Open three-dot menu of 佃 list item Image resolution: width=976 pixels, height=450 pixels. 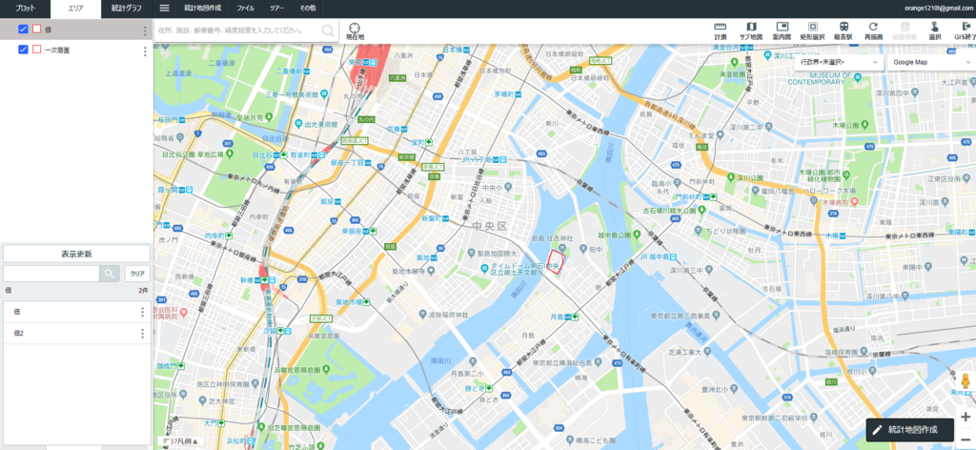[142, 312]
